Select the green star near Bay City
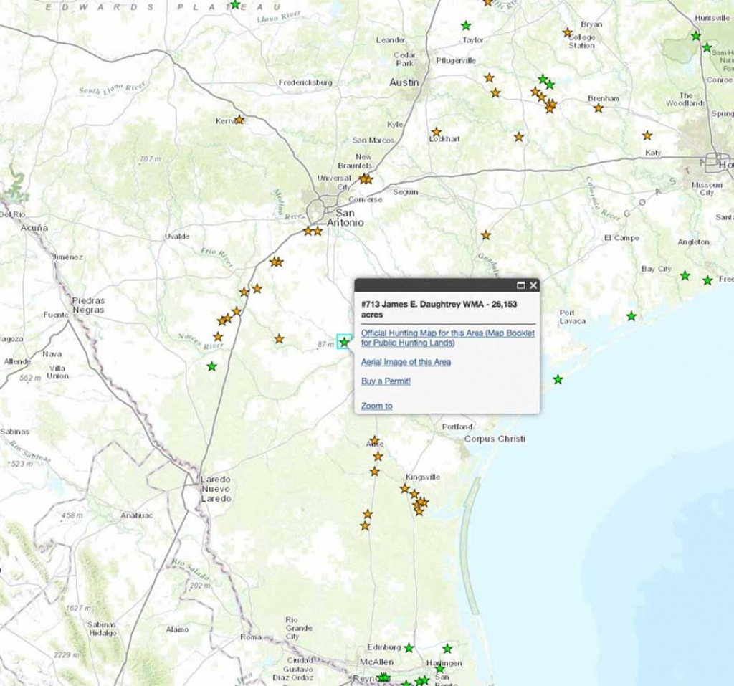The height and width of the screenshot is (686, 734). pyautogui.click(x=685, y=275)
